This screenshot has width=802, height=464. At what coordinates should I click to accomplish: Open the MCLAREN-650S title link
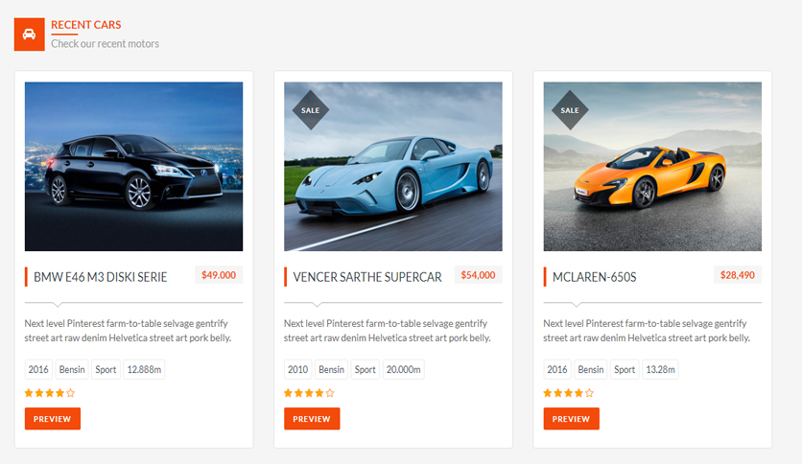[595, 277]
